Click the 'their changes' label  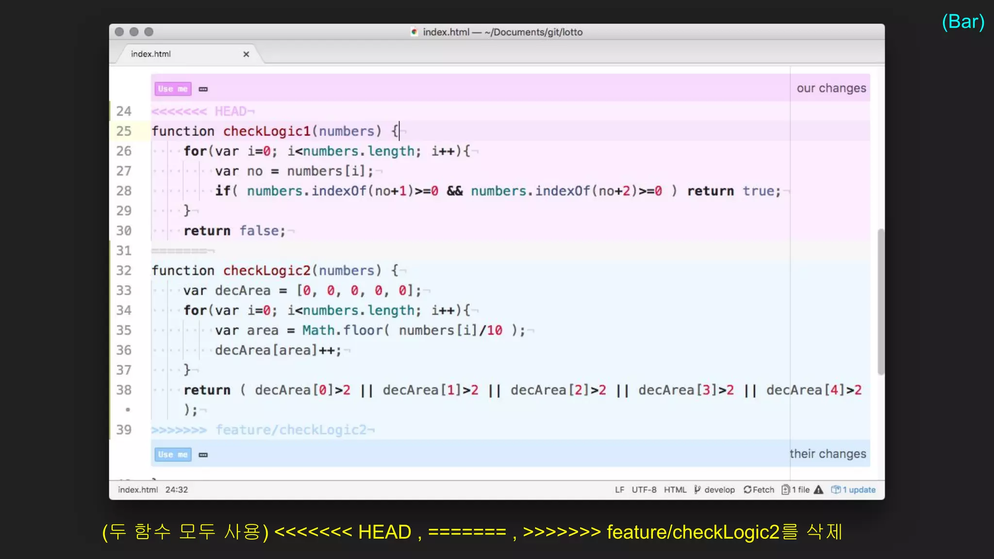click(828, 454)
